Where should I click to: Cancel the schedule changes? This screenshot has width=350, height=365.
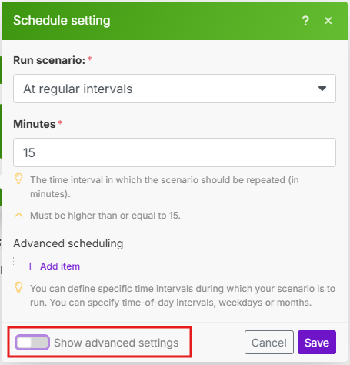(269, 343)
